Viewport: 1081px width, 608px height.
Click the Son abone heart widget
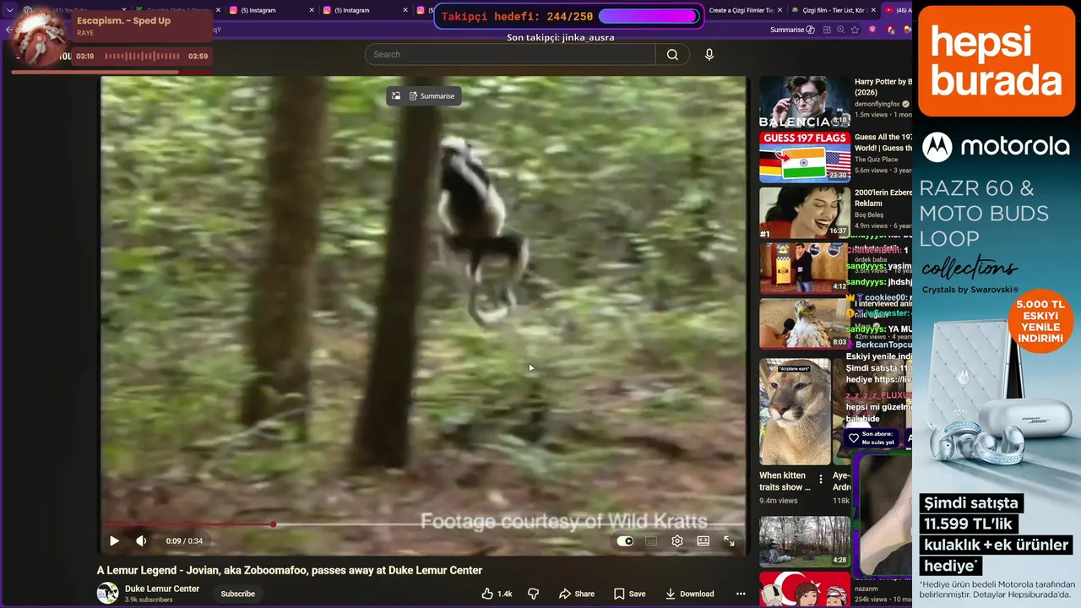pos(872,437)
